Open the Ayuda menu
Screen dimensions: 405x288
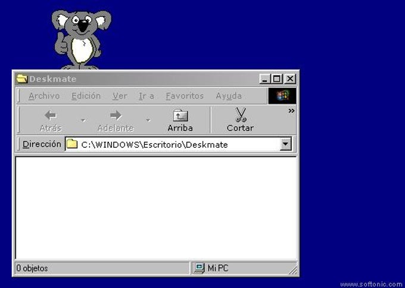click(x=229, y=96)
